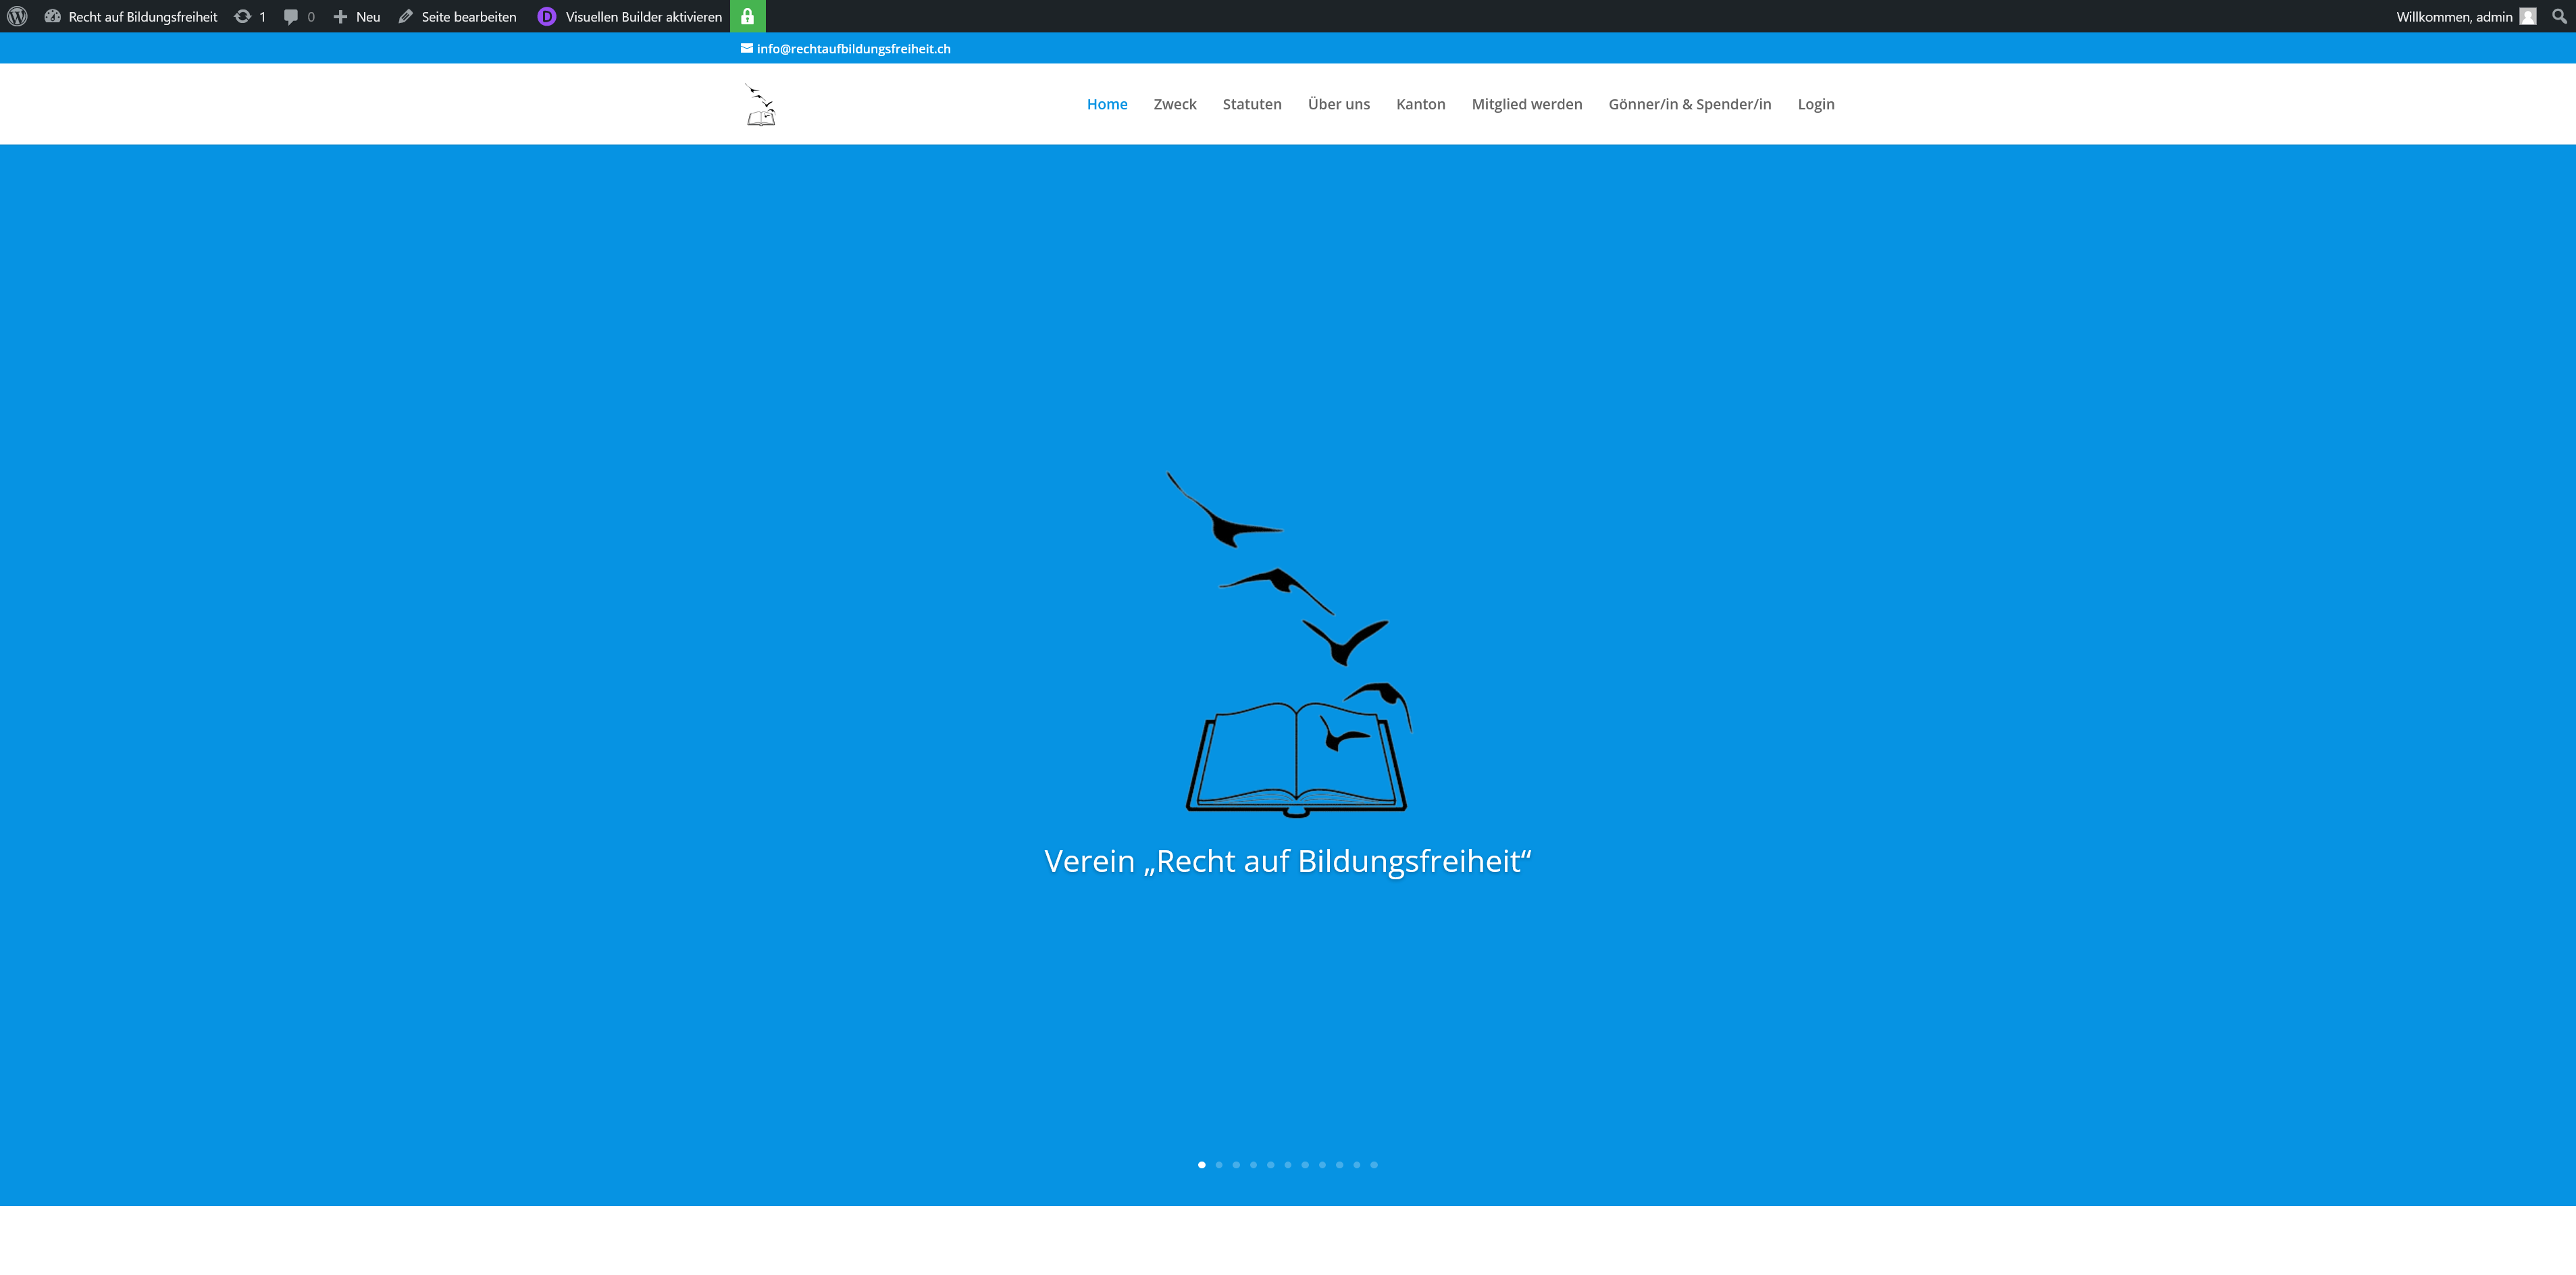
Task: Jump to the second slider dot
Action: 1218,1165
